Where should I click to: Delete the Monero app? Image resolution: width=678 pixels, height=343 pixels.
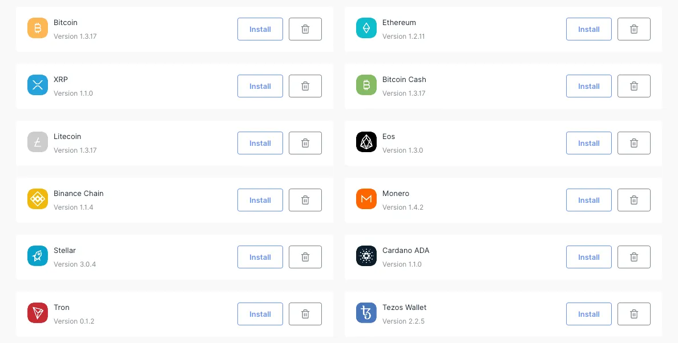tap(633, 199)
